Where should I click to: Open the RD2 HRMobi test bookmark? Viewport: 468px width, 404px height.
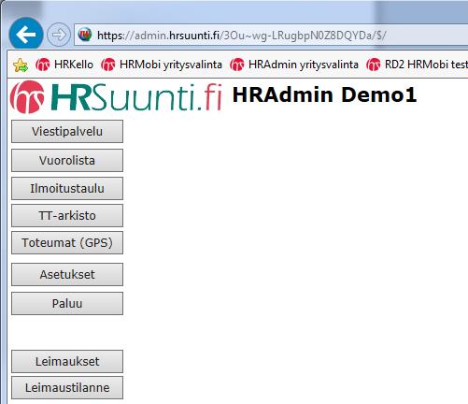click(x=417, y=65)
